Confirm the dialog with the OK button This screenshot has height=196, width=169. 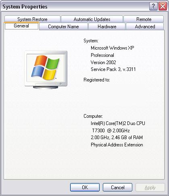point(85,188)
